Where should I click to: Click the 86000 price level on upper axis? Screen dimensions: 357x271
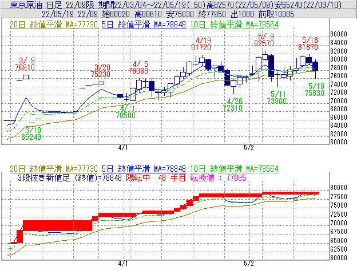(339, 34)
